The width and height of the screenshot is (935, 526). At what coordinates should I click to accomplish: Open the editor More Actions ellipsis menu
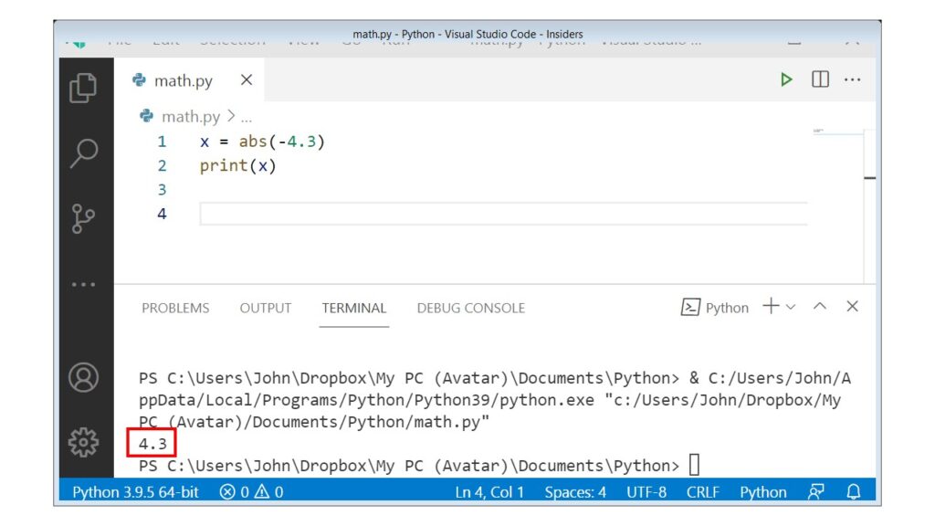(x=852, y=80)
